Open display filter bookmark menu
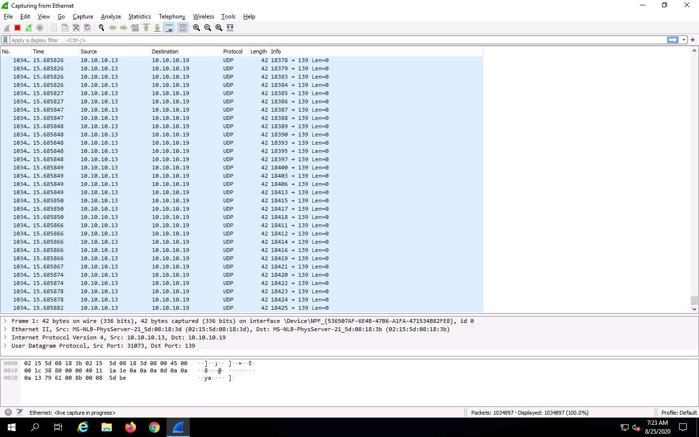The width and height of the screenshot is (699, 437). click(x=5, y=40)
